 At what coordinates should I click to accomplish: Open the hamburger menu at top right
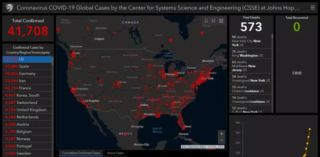[x=313, y=8]
